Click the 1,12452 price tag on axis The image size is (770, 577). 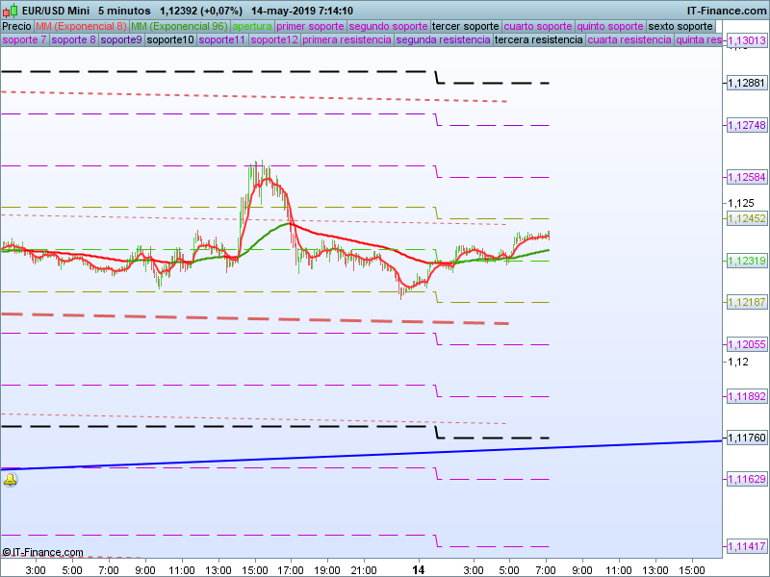(746, 219)
